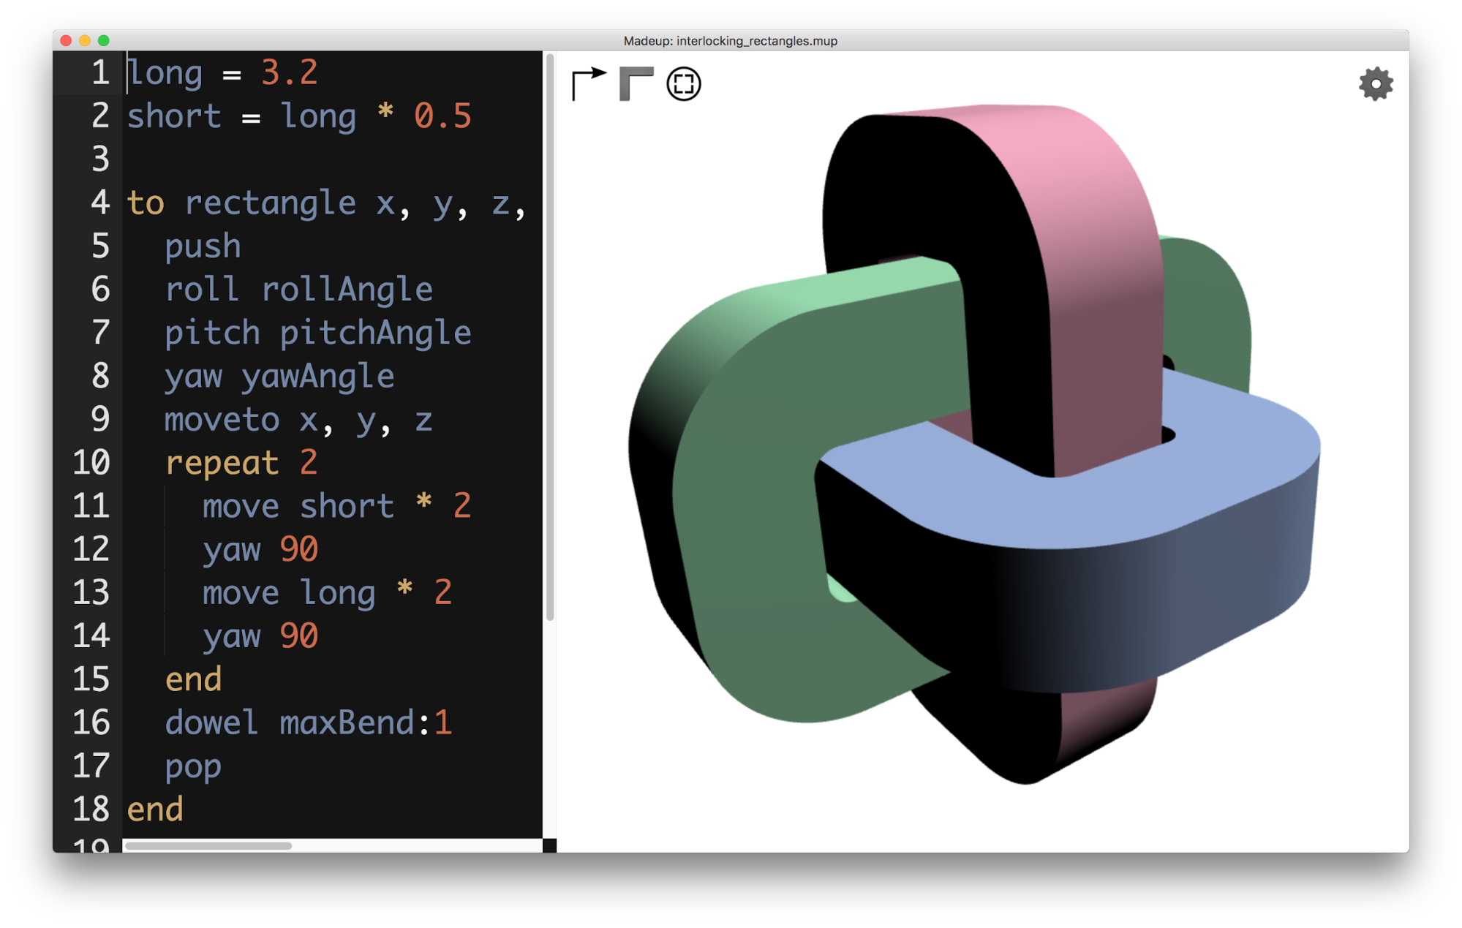Click the word 'push' on line 5
Screen dimensions: 1462x928
click(203, 246)
